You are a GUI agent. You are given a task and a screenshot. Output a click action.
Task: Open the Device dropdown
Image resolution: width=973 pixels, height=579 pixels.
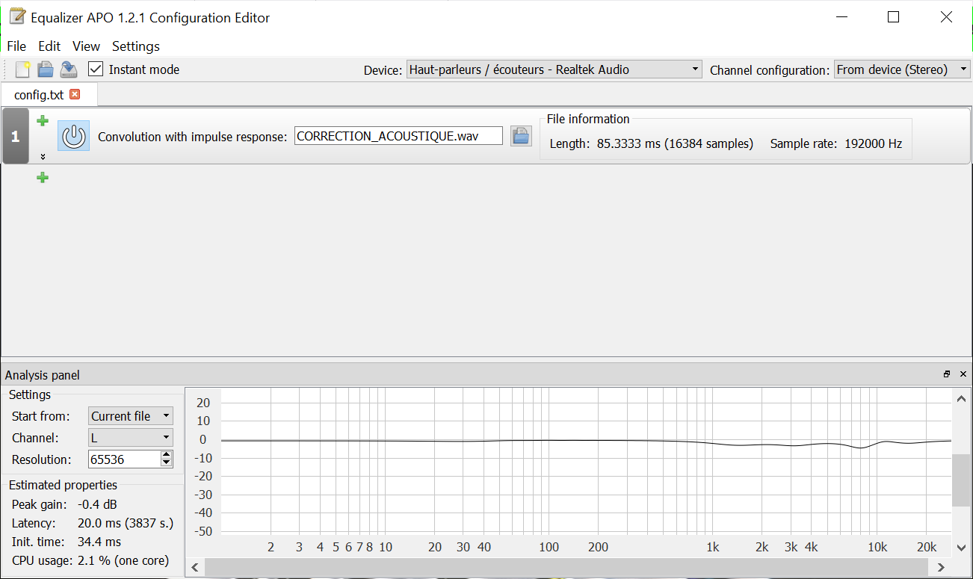(555, 69)
